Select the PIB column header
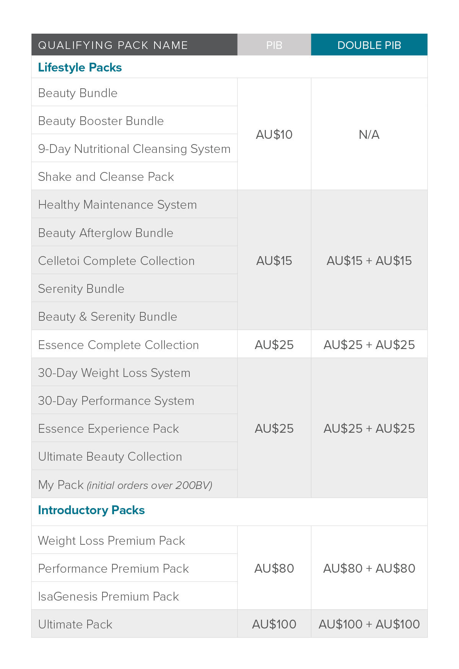This screenshot has height=669, width=459. coord(274,45)
